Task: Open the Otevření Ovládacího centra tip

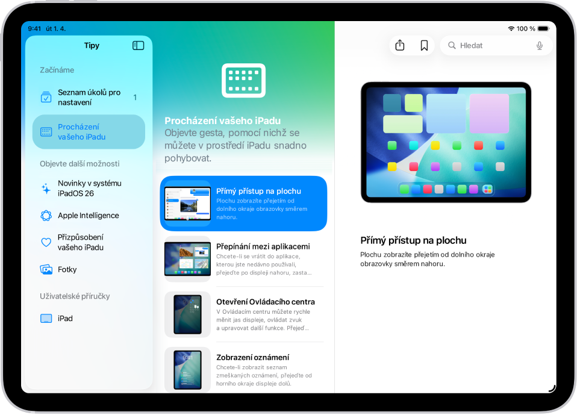Action: 243,314
